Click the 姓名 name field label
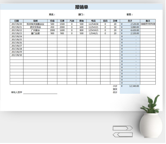The image size is (166, 144). 52,15
